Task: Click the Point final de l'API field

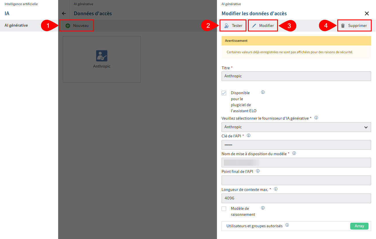Action: [x=296, y=180]
